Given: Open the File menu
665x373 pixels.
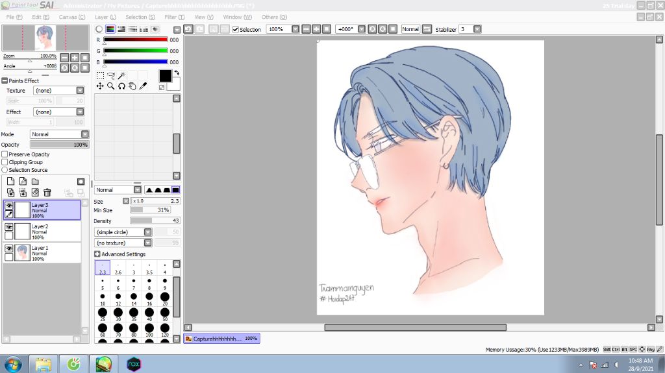Looking at the screenshot, I should pos(14,17).
